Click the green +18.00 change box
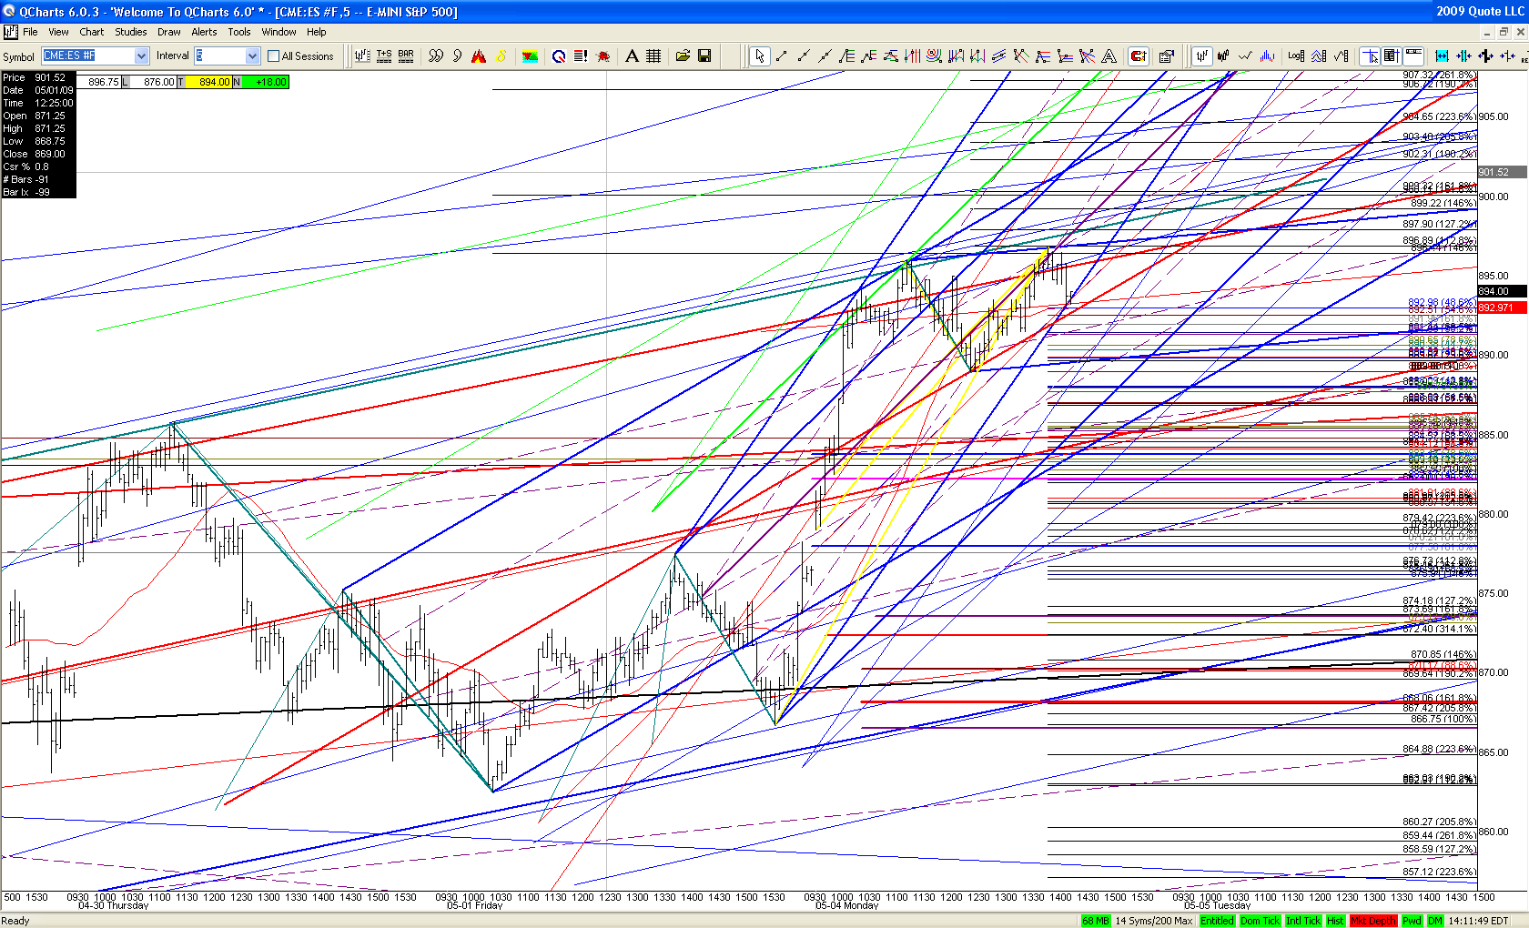This screenshot has height=928, width=1529. (x=266, y=82)
